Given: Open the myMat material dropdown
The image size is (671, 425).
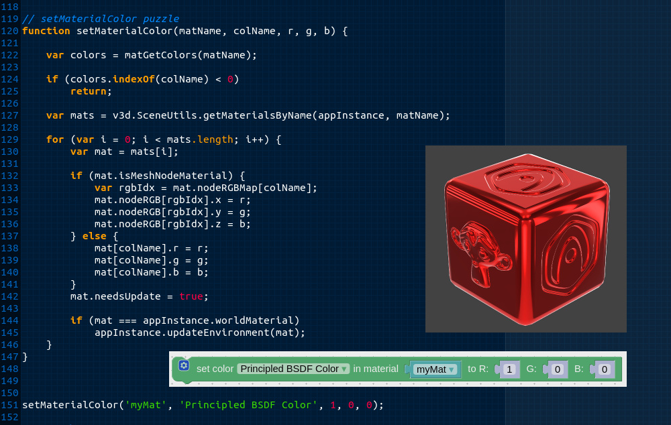Looking at the screenshot, I should pos(433,369).
